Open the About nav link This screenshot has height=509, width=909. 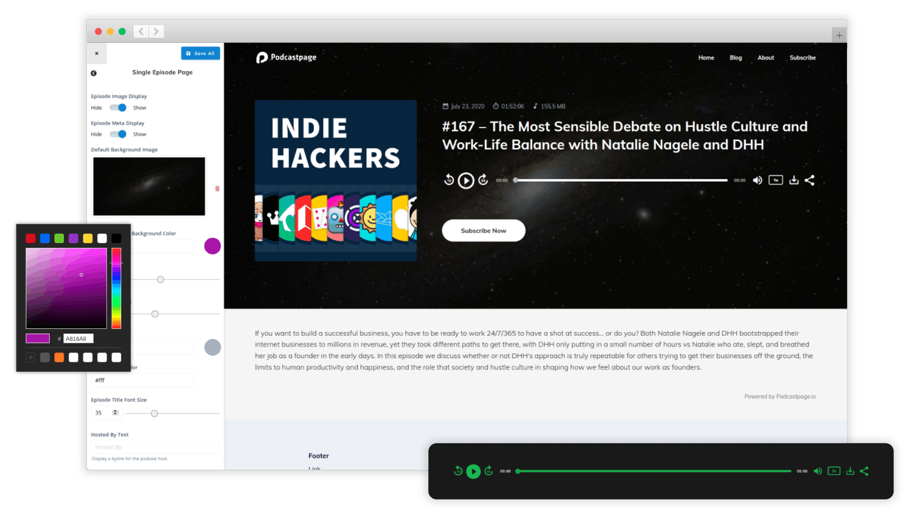tap(766, 58)
